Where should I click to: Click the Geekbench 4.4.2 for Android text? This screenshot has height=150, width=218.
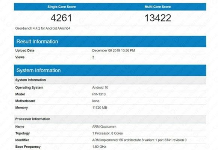click(42, 28)
